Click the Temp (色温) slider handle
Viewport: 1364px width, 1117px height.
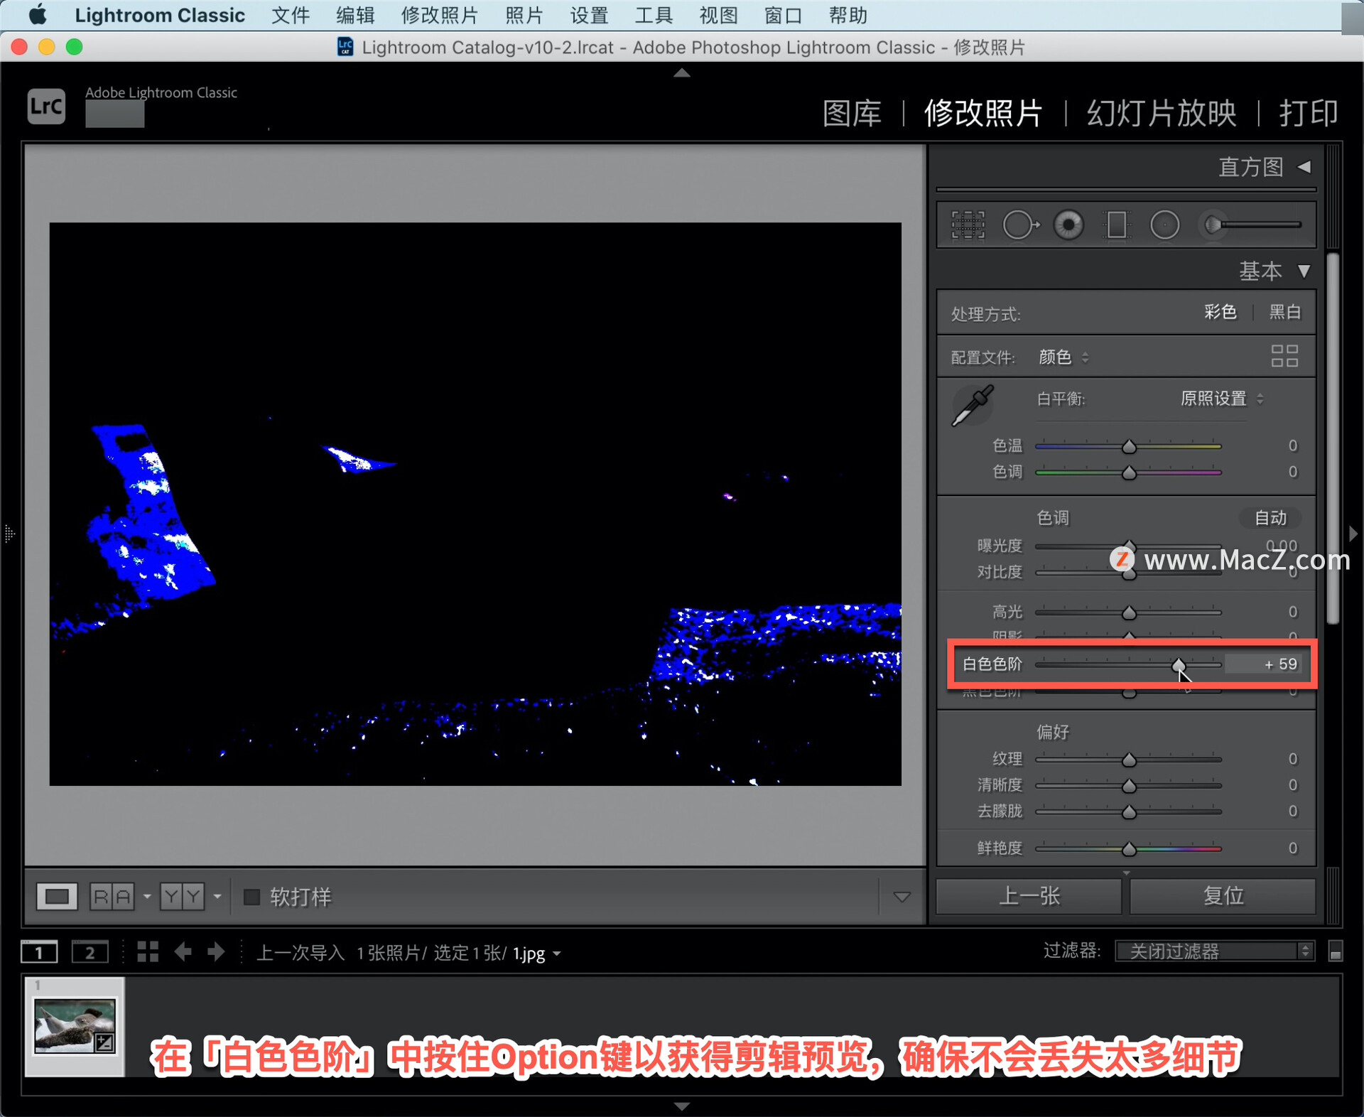1129,446
